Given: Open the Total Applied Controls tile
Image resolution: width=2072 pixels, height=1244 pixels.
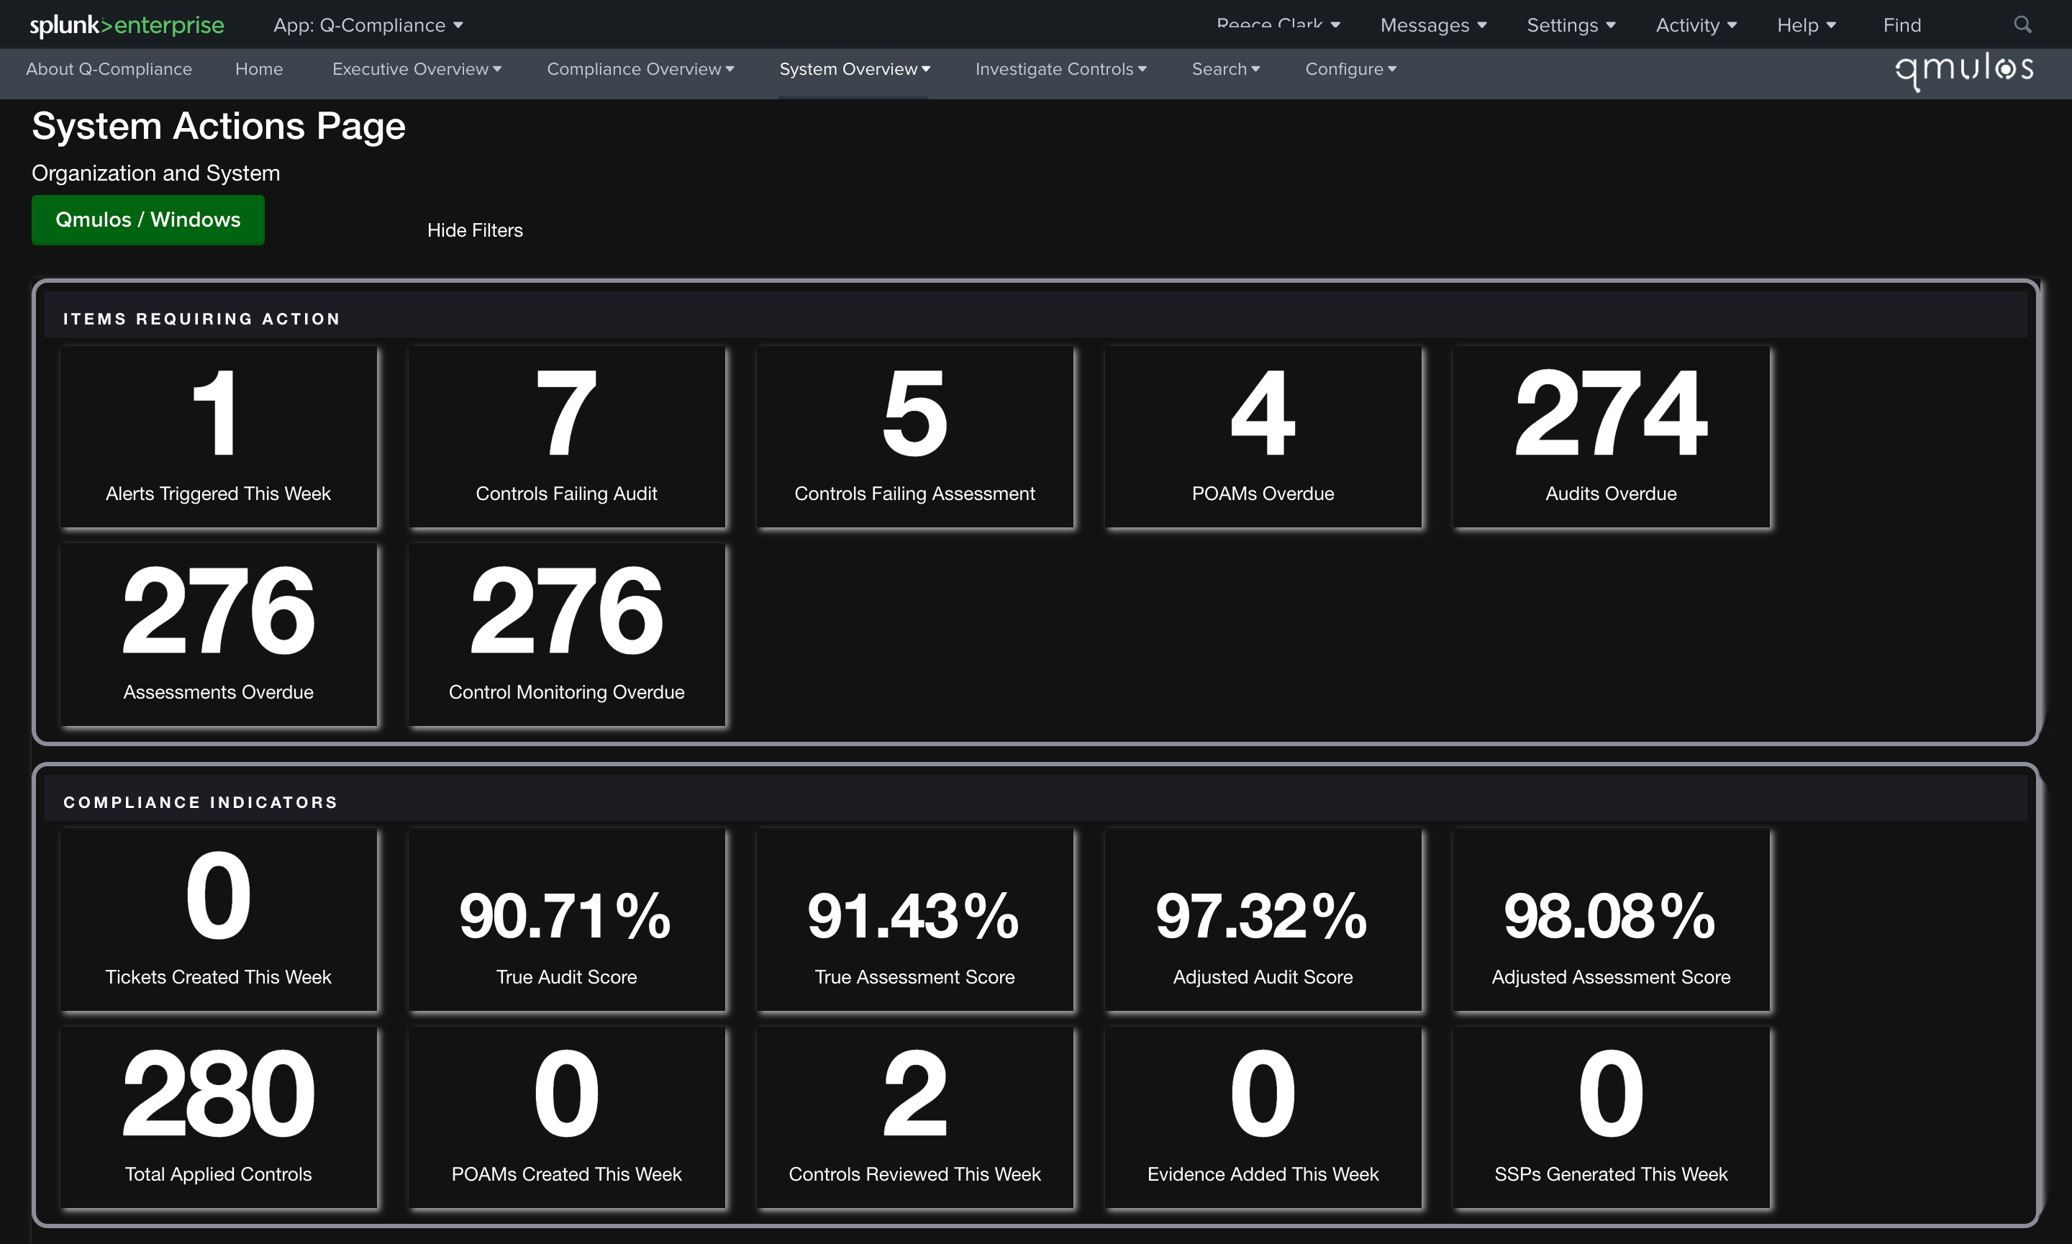Looking at the screenshot, I should pyautogui.click(x=218, y=1117).
